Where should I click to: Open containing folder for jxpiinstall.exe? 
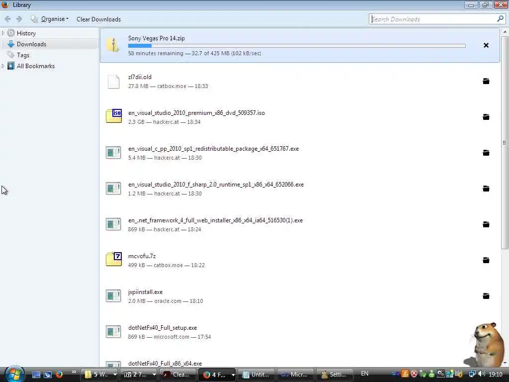point(486,296)
